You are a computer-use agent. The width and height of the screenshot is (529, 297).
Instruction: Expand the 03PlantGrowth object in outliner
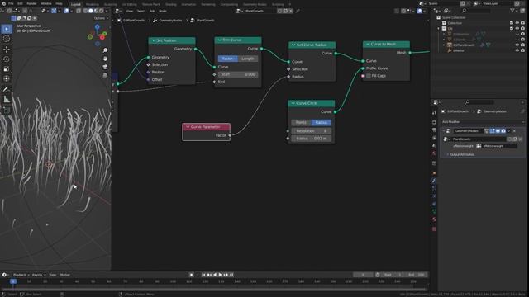(x=444, y=45)
